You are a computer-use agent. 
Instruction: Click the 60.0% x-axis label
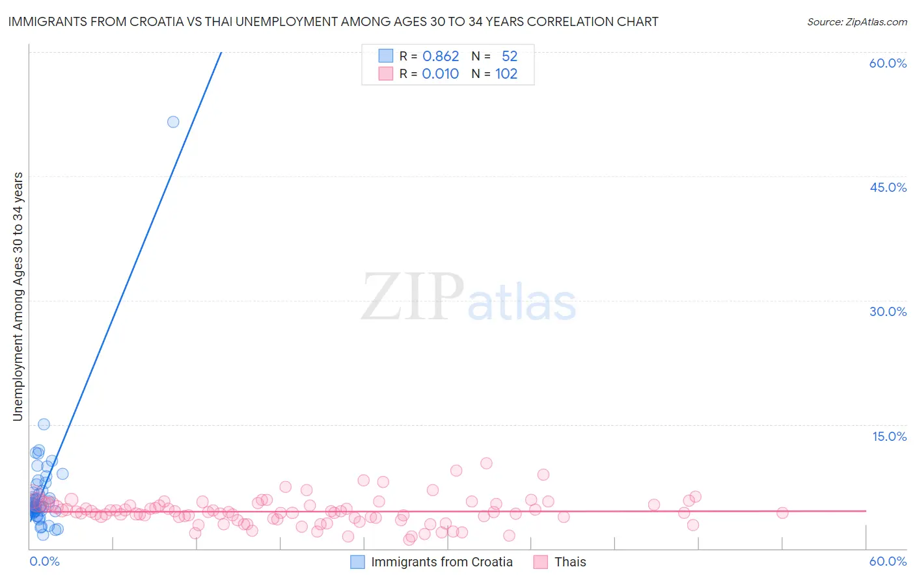(x=888, y=561)
